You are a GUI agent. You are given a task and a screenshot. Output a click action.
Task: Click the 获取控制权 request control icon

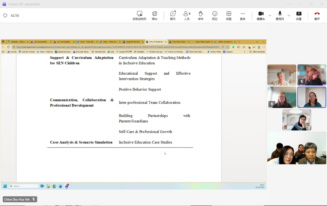[140, 14]
